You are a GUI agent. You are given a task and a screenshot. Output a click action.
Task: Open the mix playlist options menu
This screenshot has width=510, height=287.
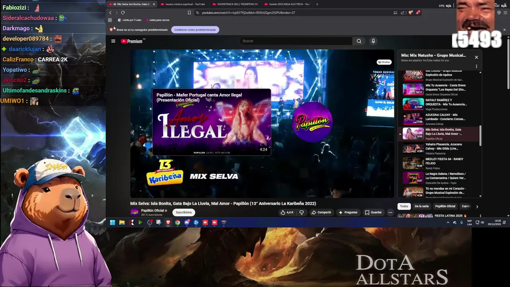476,67
